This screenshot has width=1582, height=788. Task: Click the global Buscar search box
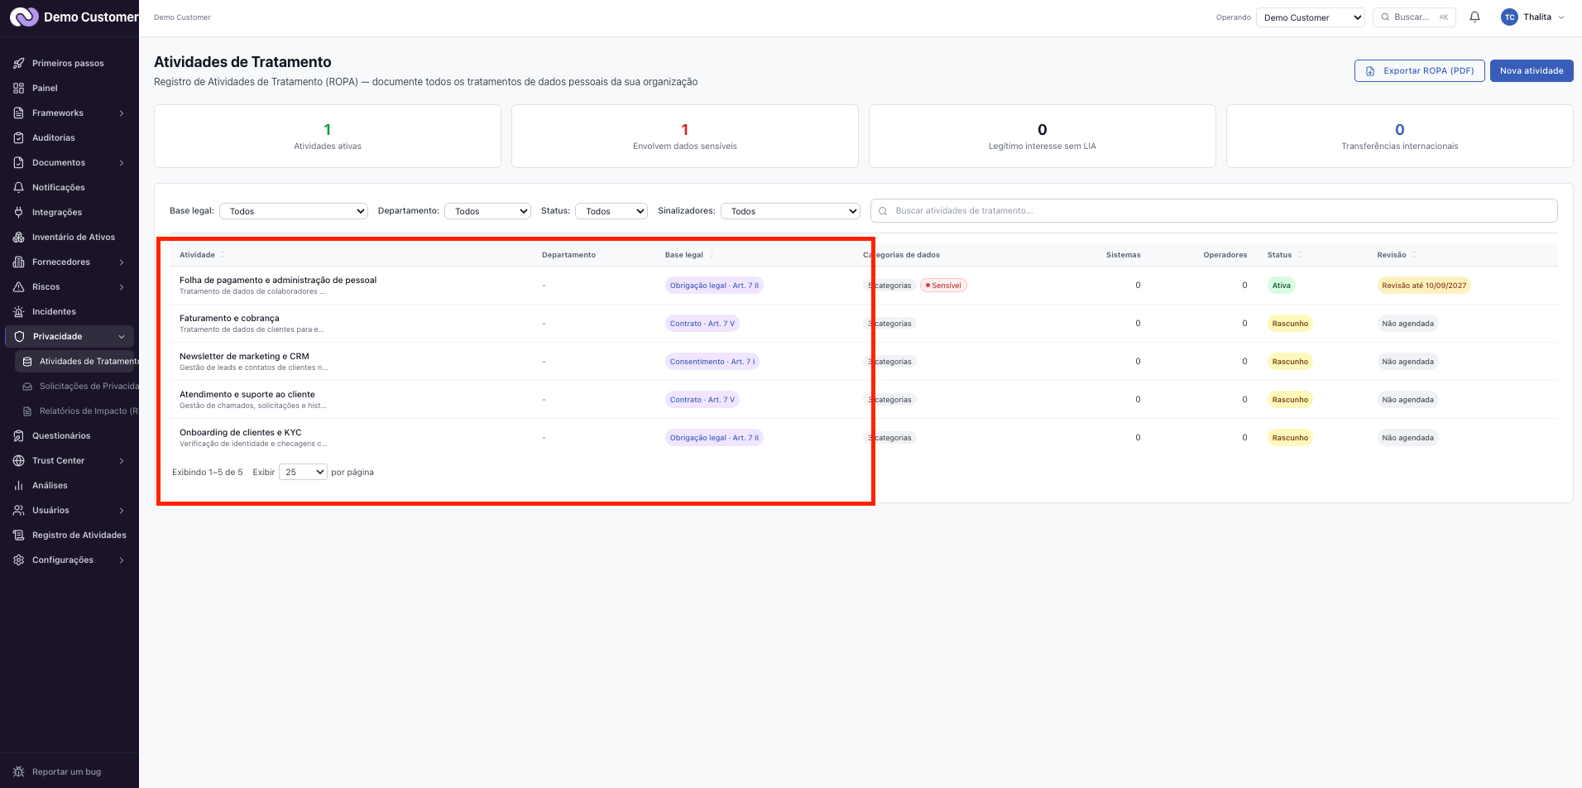click(x=1413, y=17)
